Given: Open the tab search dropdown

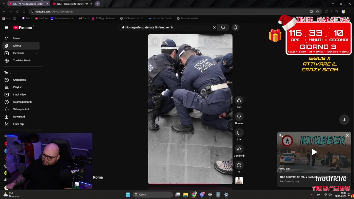Looking at the screenshot, I should [3, 4].
